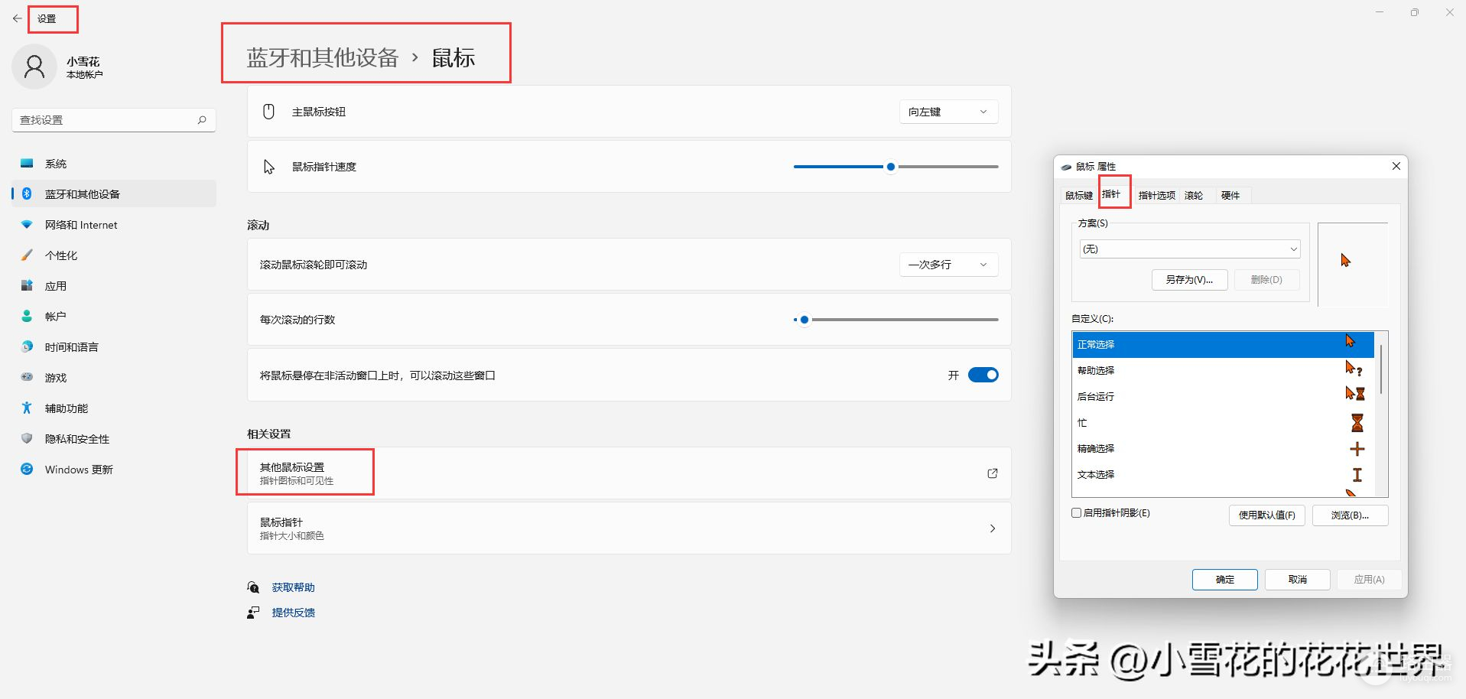Open 个性化 in the sidebar
This screenshot has width=1466, height=699.
tap(114, 255)
